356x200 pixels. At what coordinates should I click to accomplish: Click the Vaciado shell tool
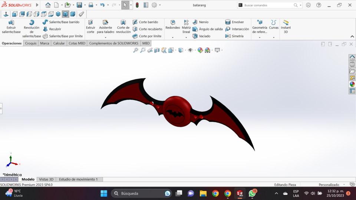(x=201, y=36)
